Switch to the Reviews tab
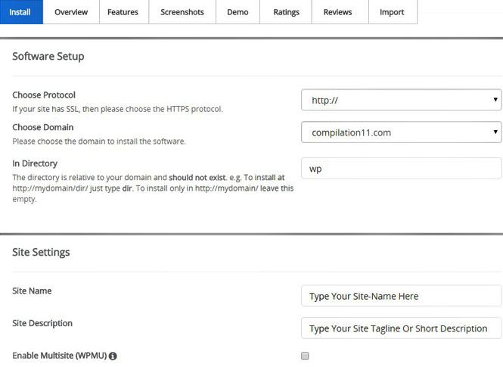 coord(337,12)
